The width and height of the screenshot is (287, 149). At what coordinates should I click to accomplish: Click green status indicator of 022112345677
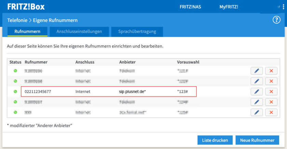(x=15, y=92)
